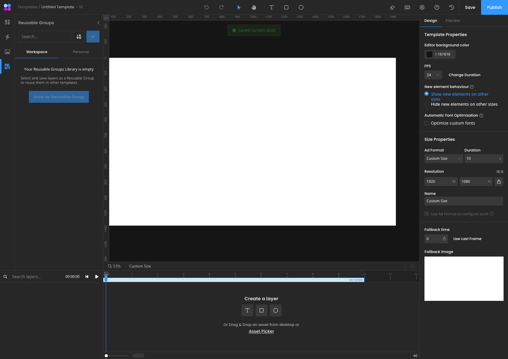Jump to timeline end arrow icon
Screen dimensions: 508x359
(x=415, y=356)
